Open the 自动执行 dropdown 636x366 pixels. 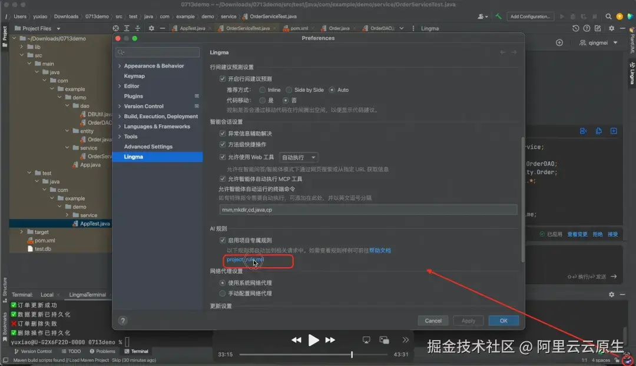[299, 157]
